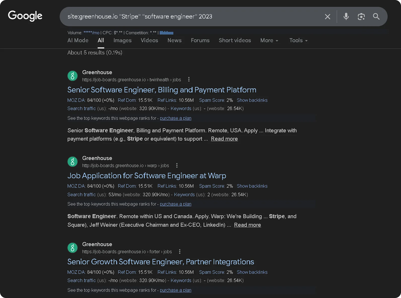Open Google Lens image search
401x298 pixels.
(361, 17)
